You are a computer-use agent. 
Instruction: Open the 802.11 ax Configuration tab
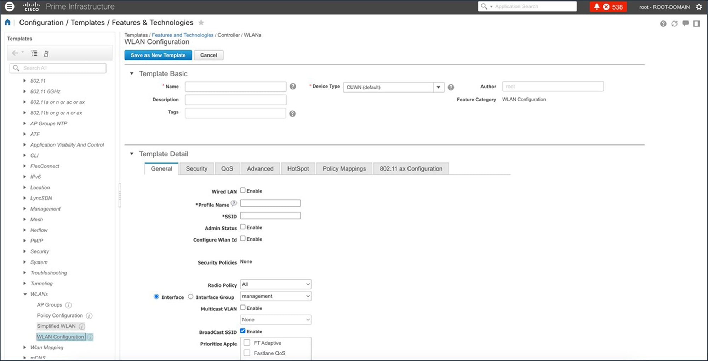[411, 169]
